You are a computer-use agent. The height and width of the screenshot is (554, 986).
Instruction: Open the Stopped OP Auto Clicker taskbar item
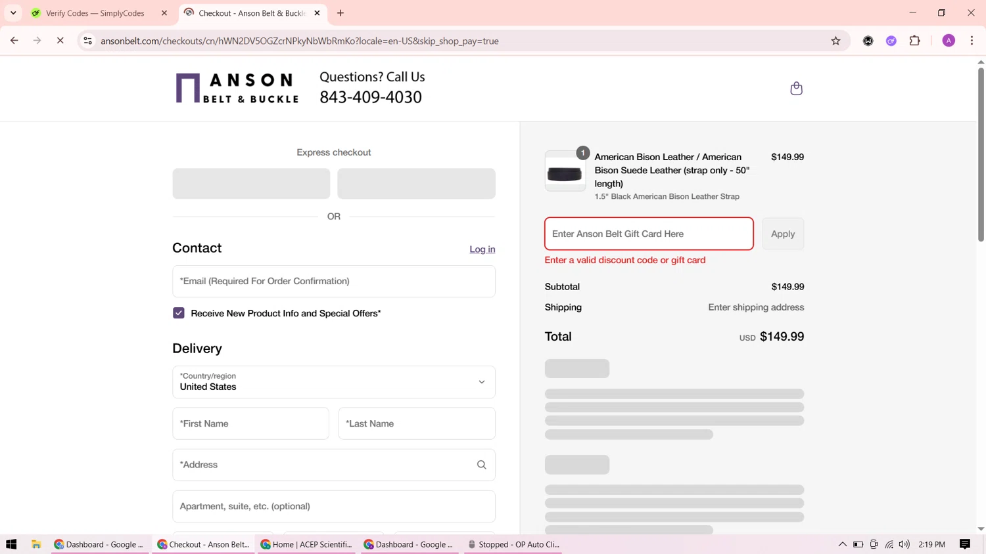pyautogui.click(x=513, y=544)
